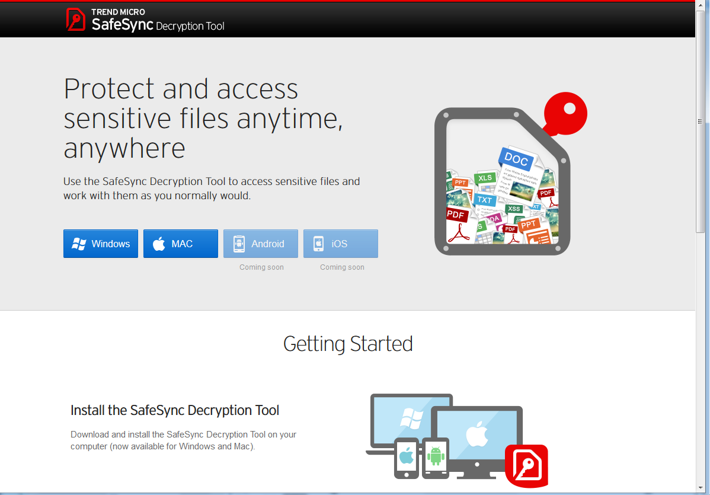
Task: Click the Apple logo on the monitor illustration
Action: tap(476, 436)
